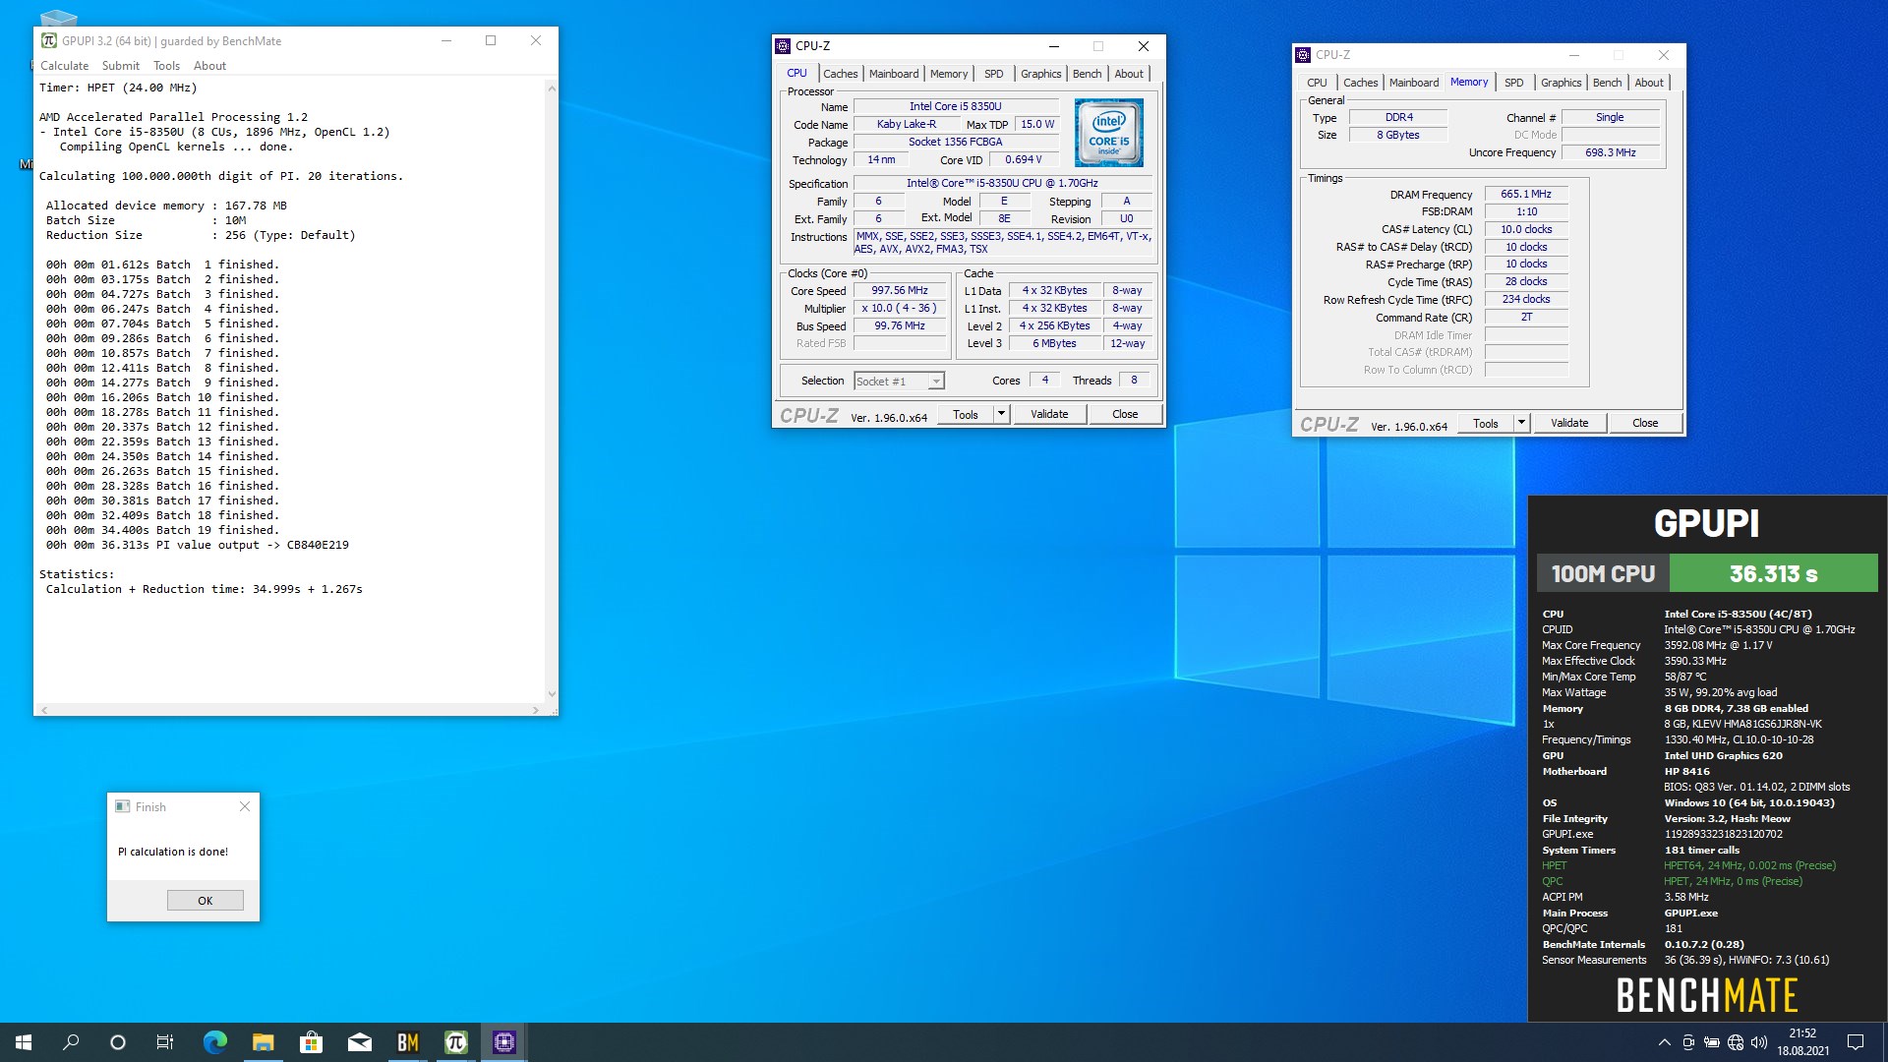Click the Intel Core i5 logo
Image resolution: width=1888 pixels, height=1062 pixels.
1108,132
